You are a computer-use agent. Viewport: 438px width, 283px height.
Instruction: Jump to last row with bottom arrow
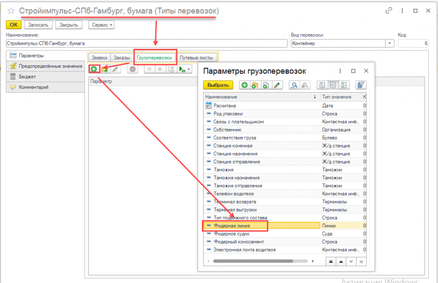coord(361,262)
